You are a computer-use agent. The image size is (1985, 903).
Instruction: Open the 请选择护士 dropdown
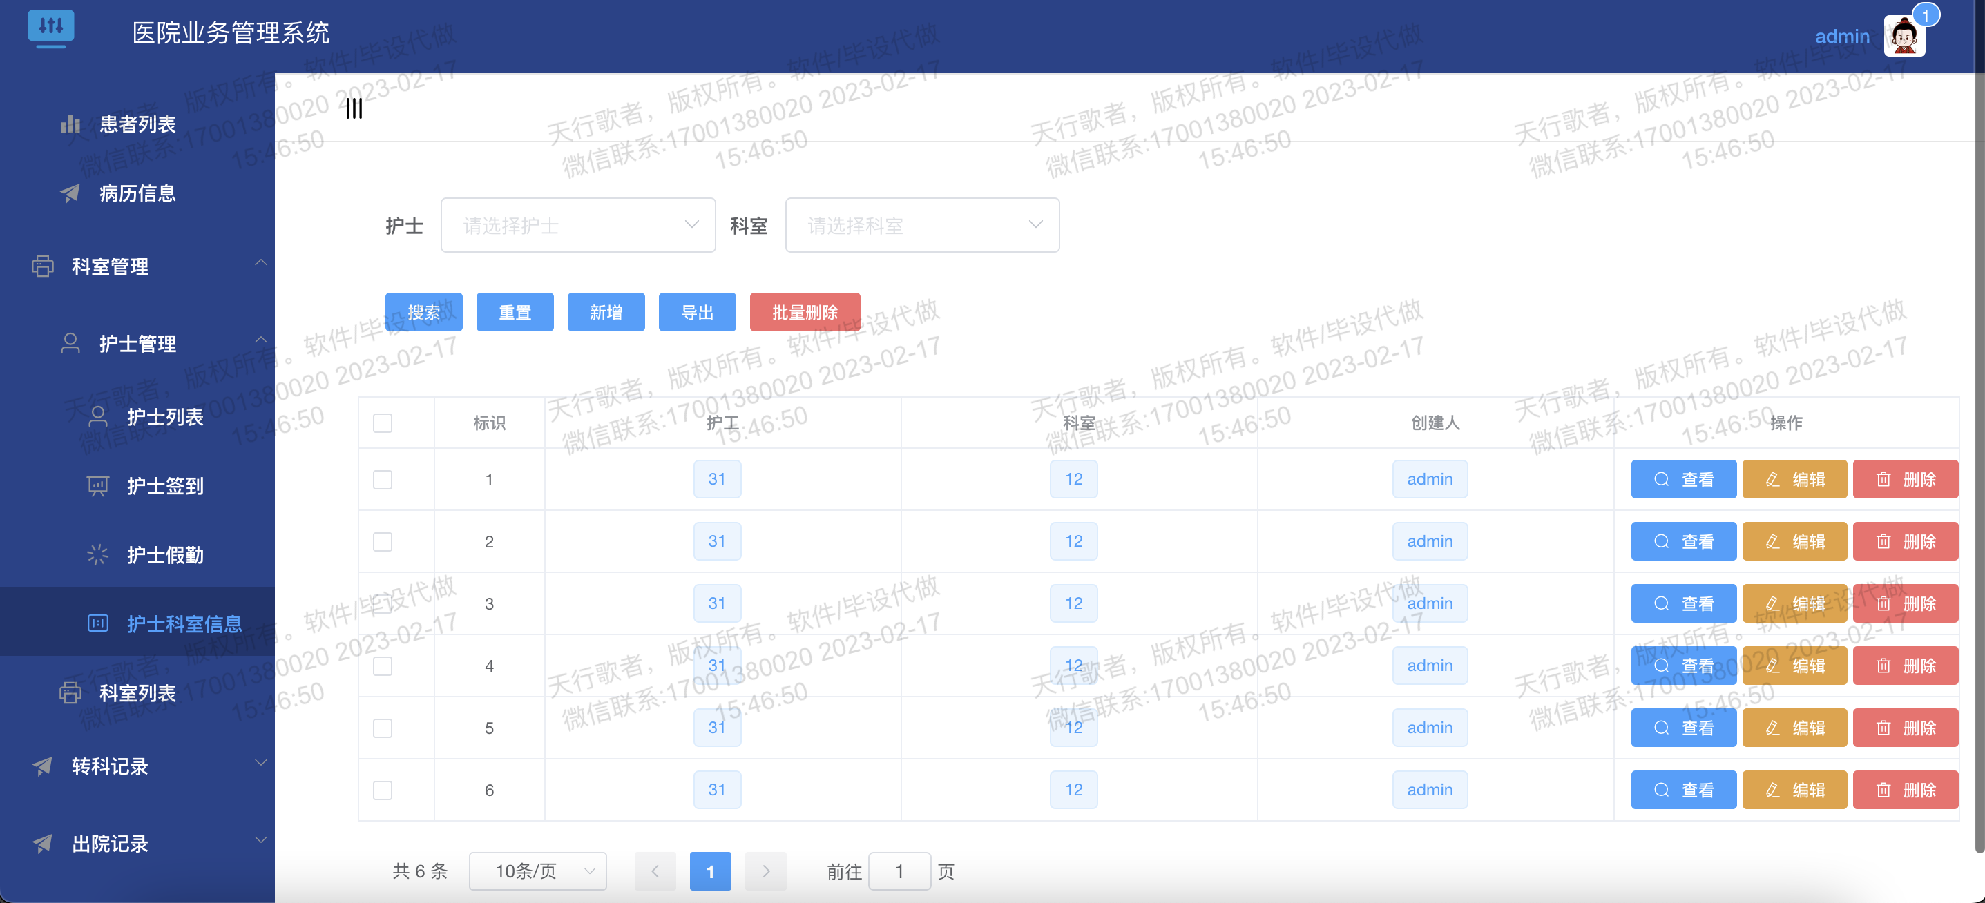coord(578,225)
